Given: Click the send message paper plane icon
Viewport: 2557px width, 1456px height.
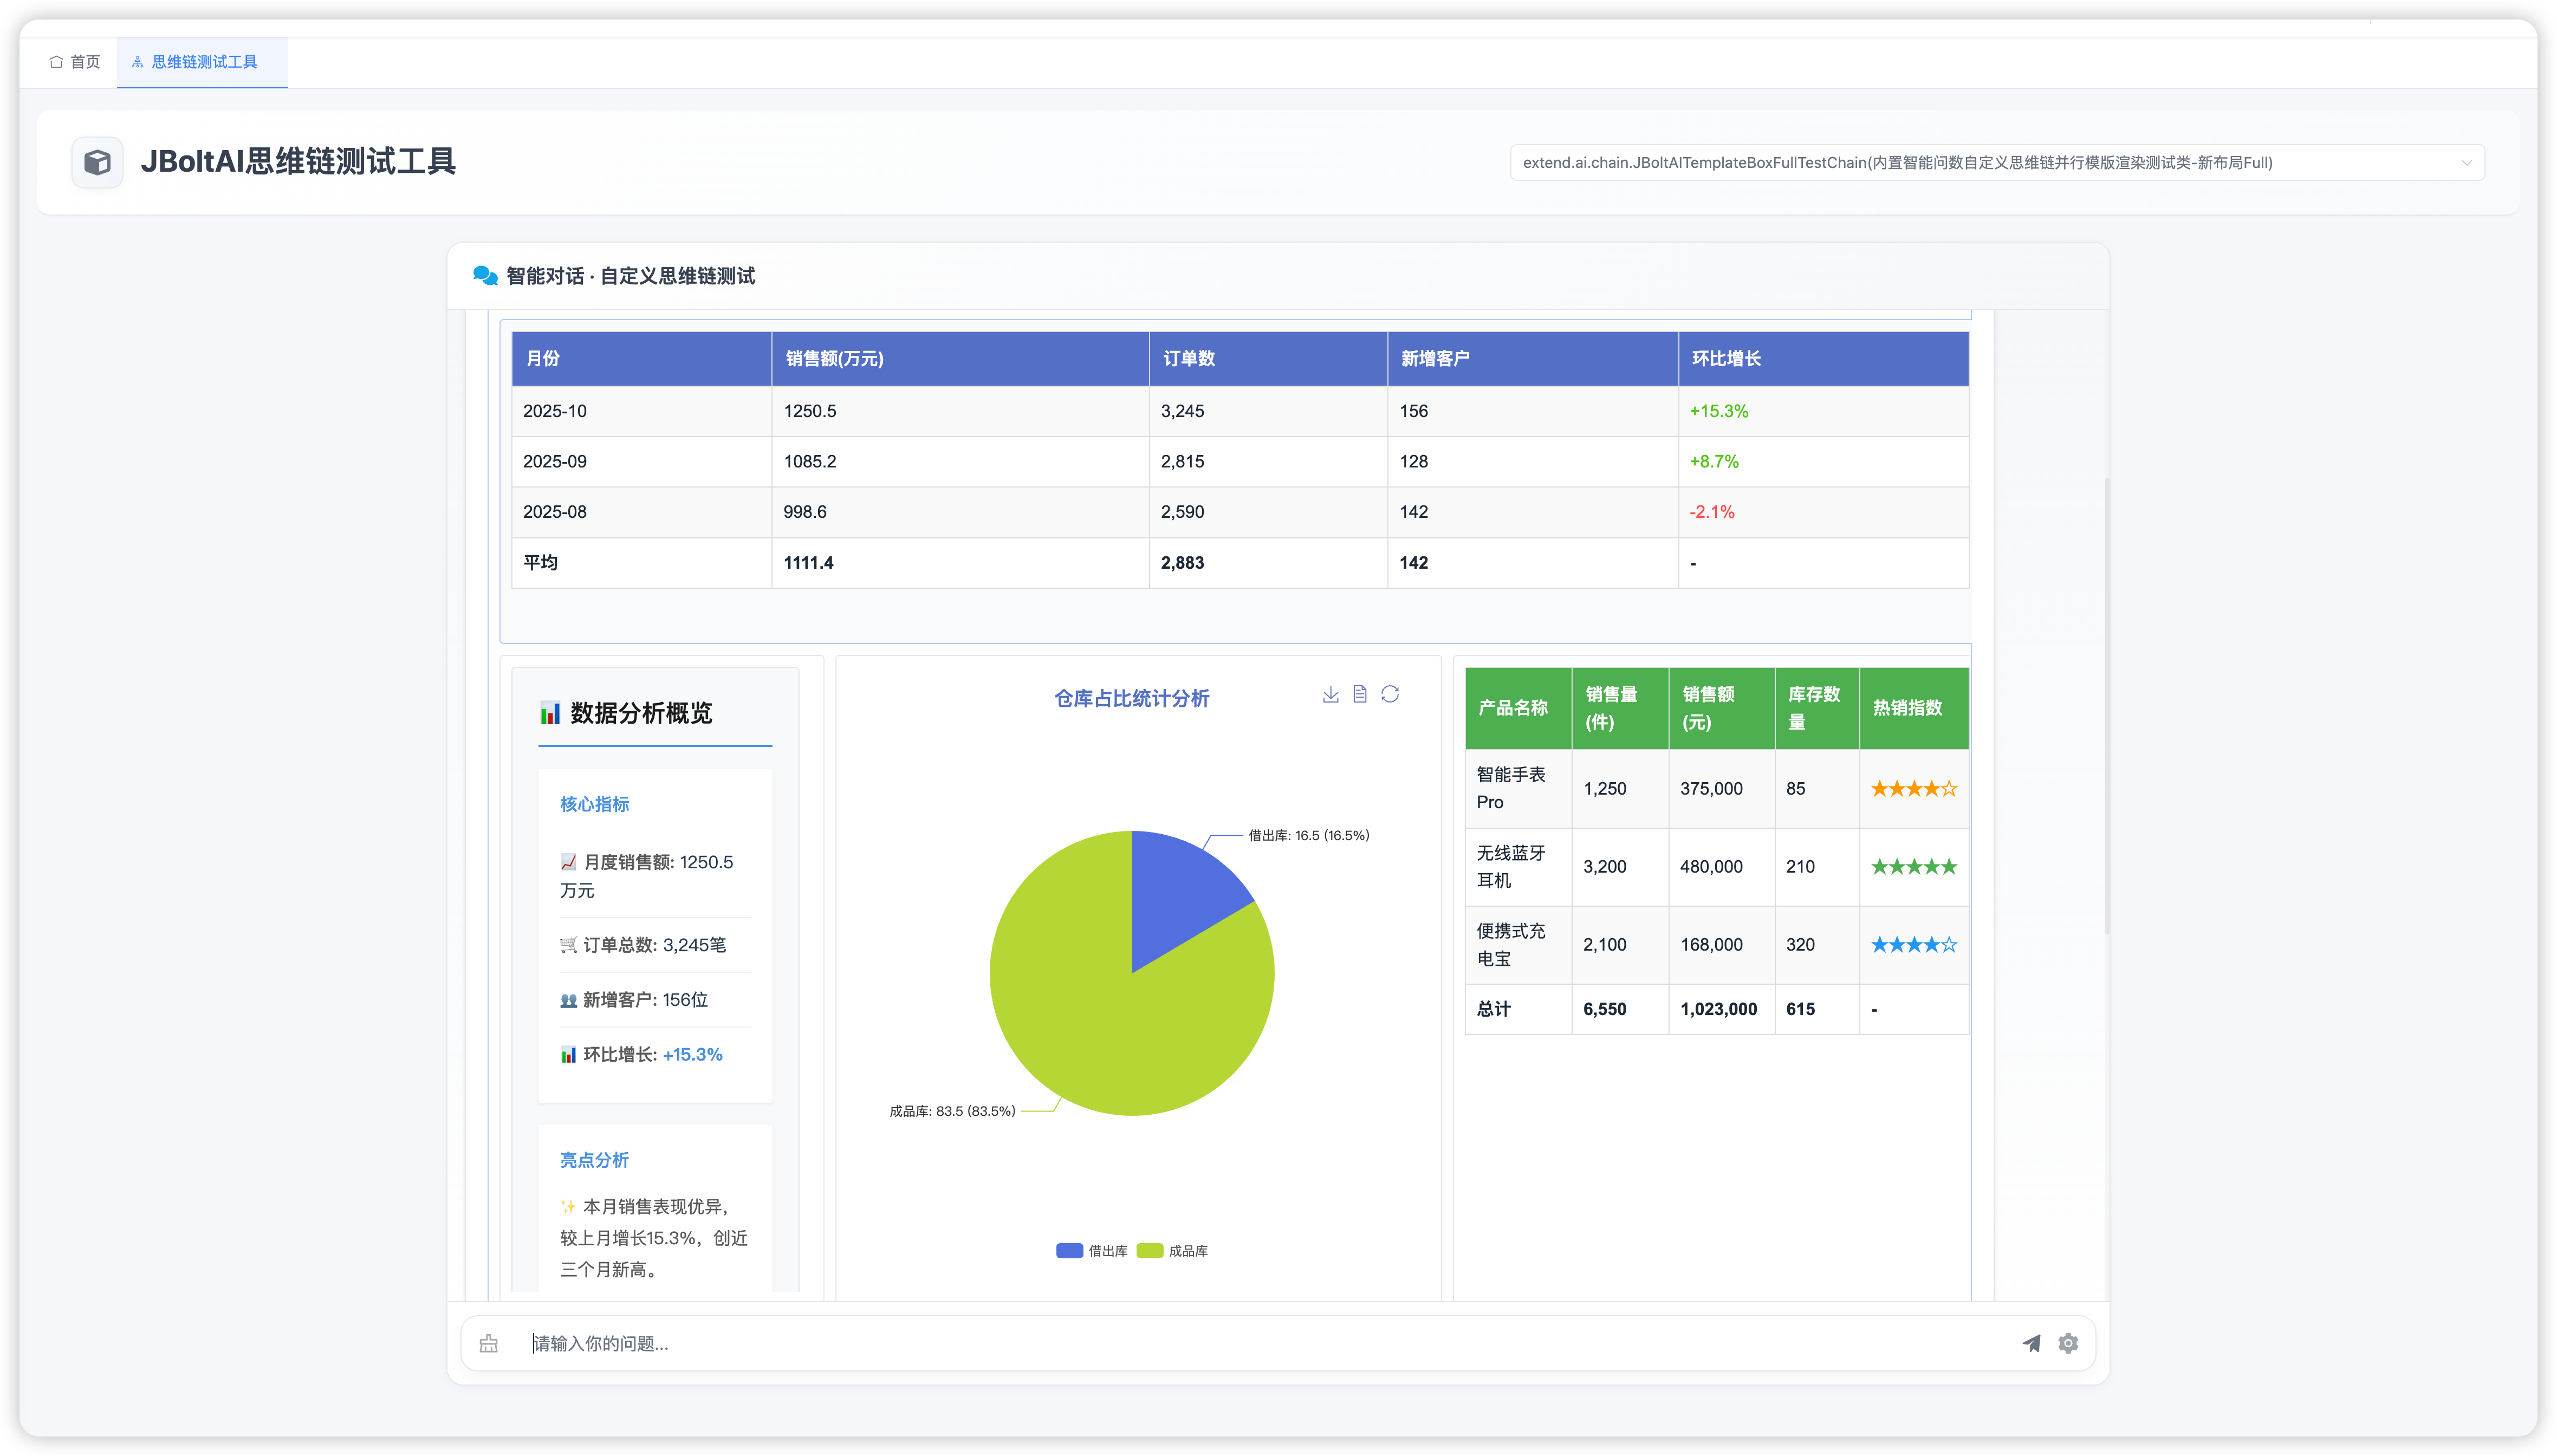Looking at the screenshot, I should pos(2031,1343).
